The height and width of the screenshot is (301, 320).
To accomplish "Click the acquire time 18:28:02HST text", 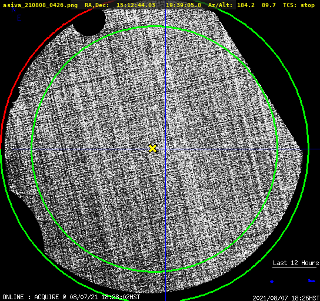I will point(121,297).
